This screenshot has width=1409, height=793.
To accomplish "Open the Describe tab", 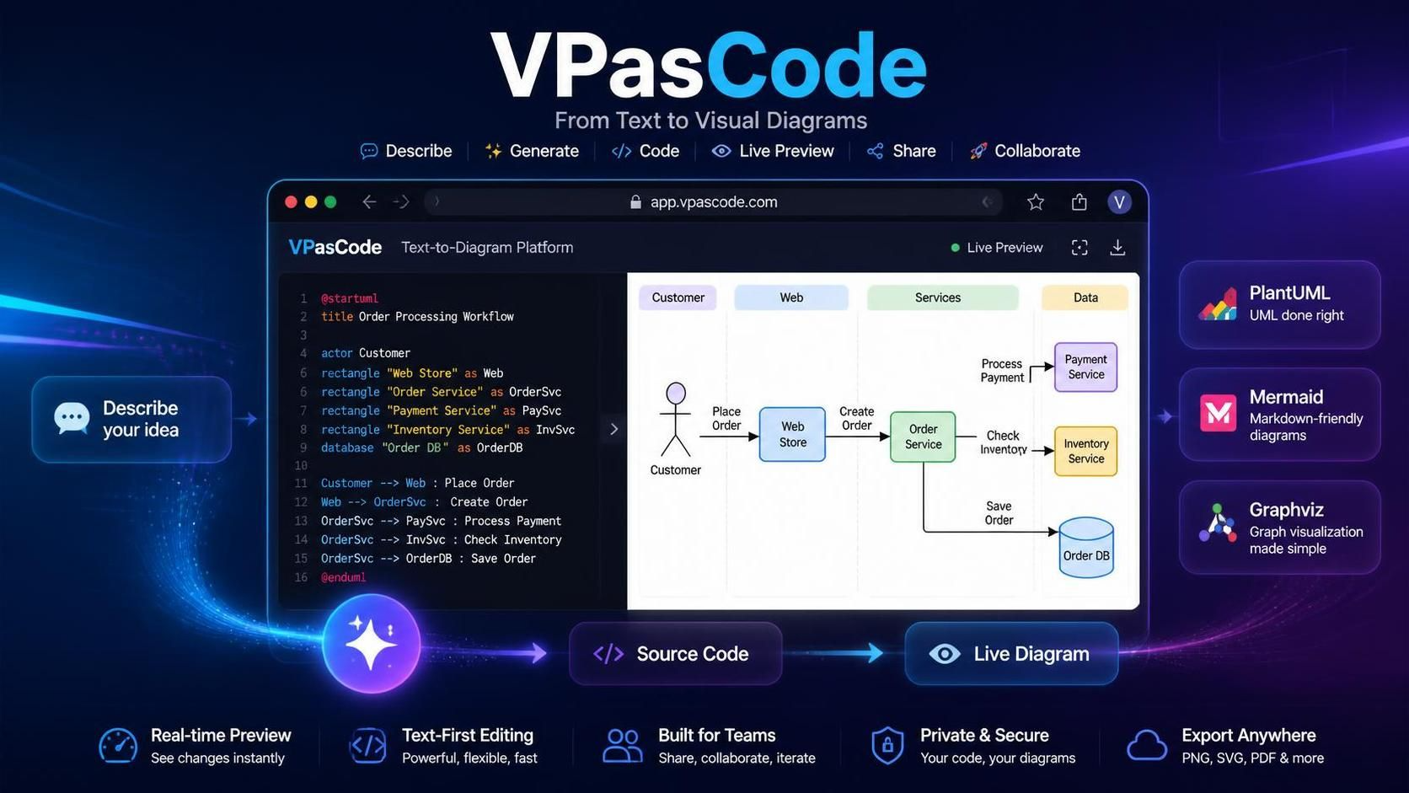I will point(406,151).
